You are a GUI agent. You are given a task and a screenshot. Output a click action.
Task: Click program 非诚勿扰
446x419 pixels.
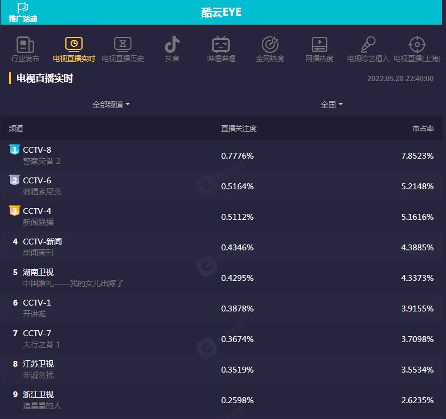(38, 375)
